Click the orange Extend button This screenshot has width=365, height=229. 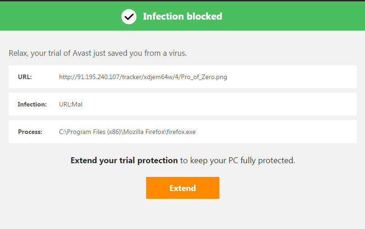coord(182,188)
